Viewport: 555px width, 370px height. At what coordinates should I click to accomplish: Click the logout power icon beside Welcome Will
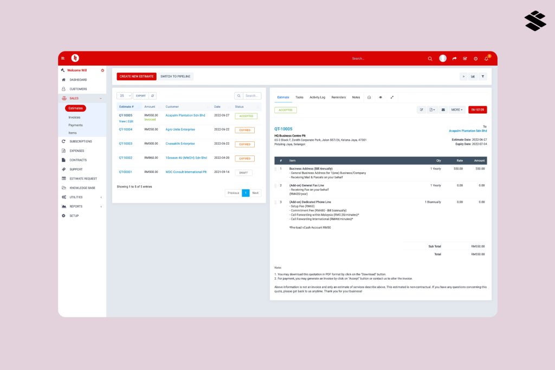[x=102, y=70]
